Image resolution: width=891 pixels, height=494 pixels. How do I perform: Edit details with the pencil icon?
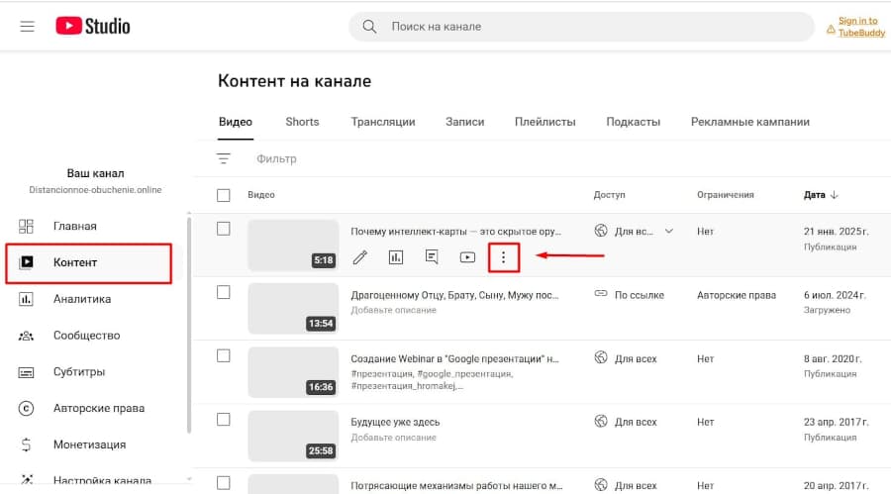pyautogui.click(x=359, y=257)
